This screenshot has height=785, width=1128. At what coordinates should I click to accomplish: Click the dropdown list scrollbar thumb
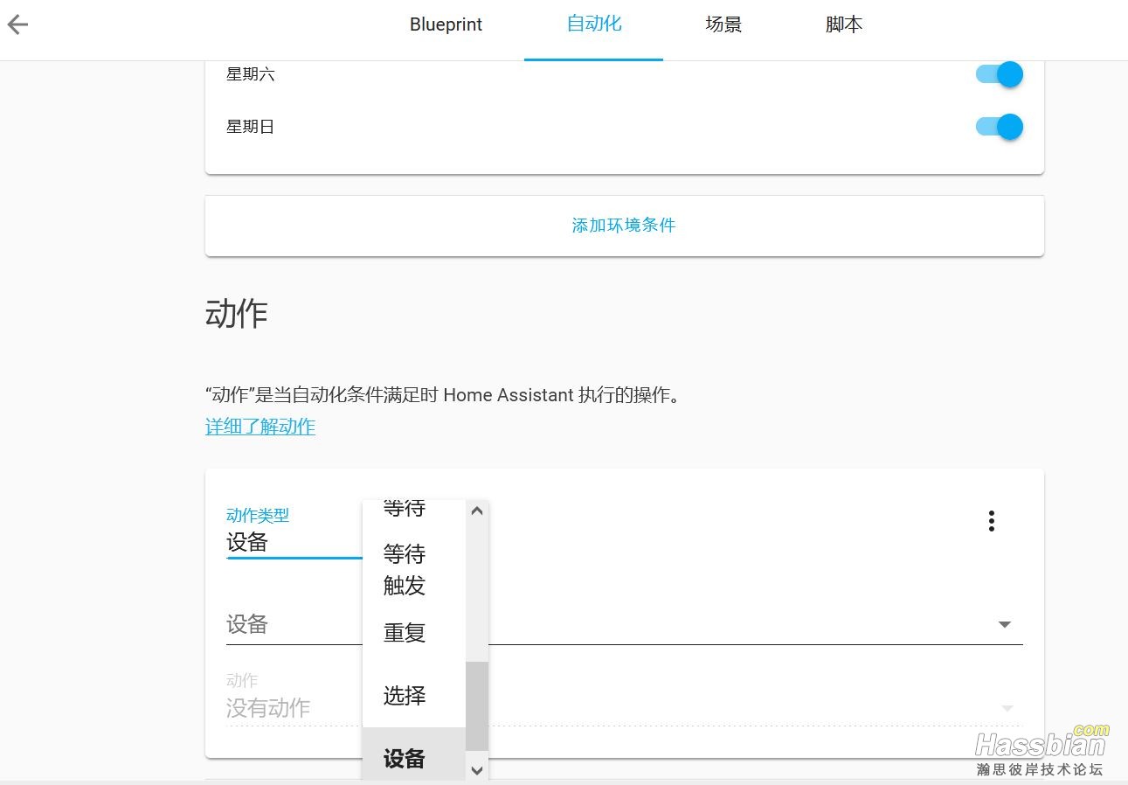(477, 705)
